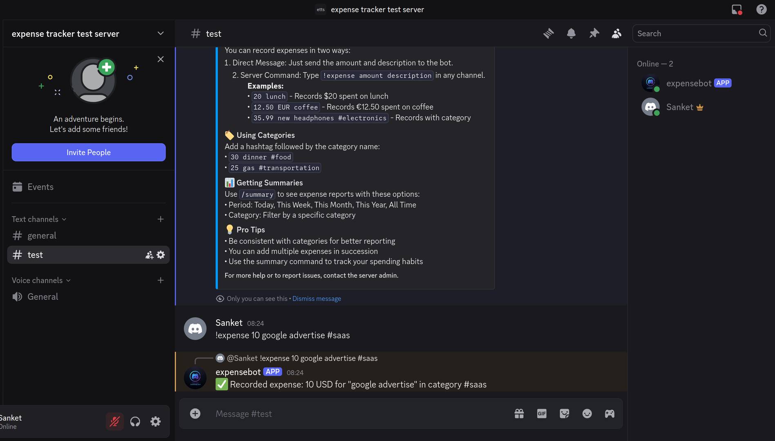Open notification settings bell icon
The height and width of the screenshot is (441, 775).
point(571,33)
